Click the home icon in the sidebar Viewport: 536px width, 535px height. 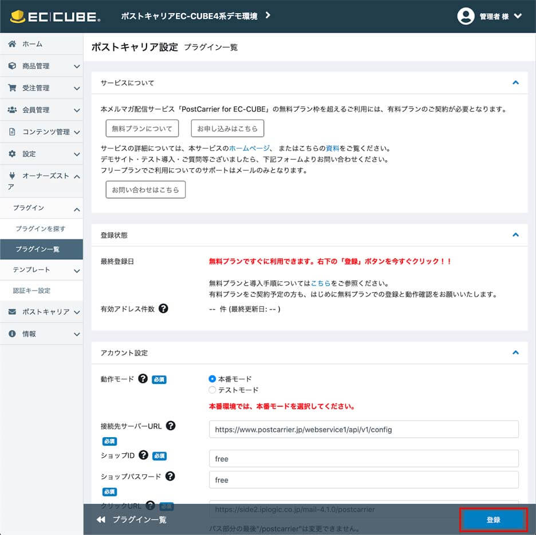click(12, 43)
